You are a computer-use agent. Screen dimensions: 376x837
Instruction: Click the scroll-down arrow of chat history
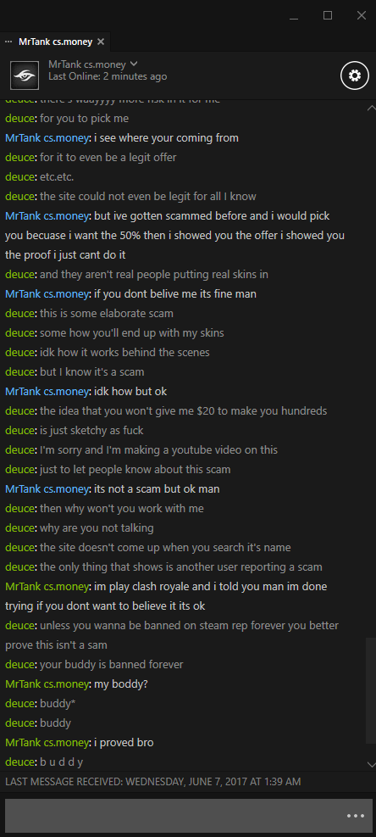pyautogui.click(x=371, y=764)
